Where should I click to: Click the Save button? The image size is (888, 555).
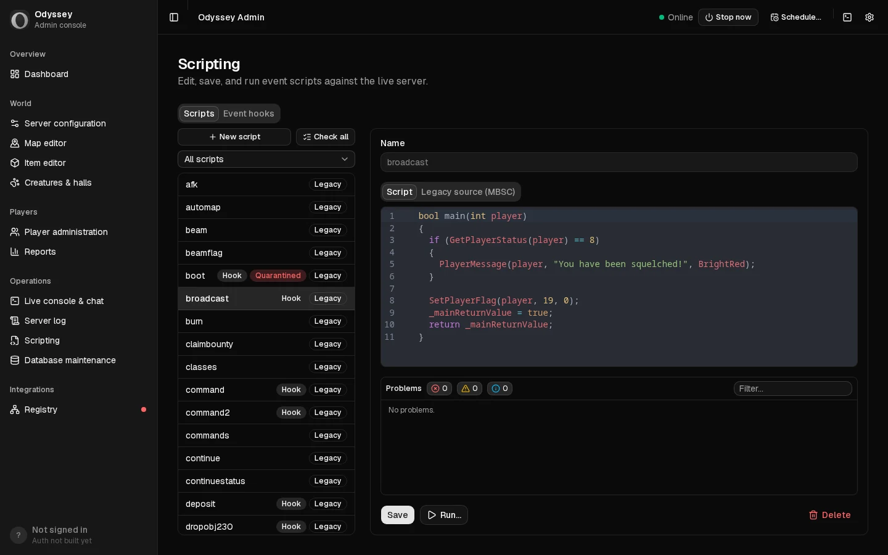pos(398,515)
